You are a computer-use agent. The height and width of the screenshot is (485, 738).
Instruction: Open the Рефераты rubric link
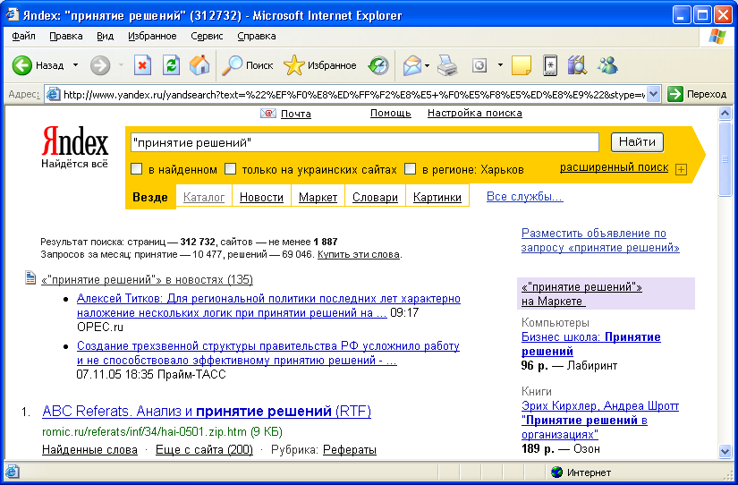pos(349,450)
